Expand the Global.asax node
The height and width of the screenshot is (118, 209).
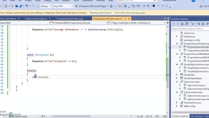coord(177,36)
